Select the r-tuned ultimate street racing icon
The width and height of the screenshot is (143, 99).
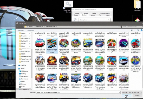pos(64,47)
